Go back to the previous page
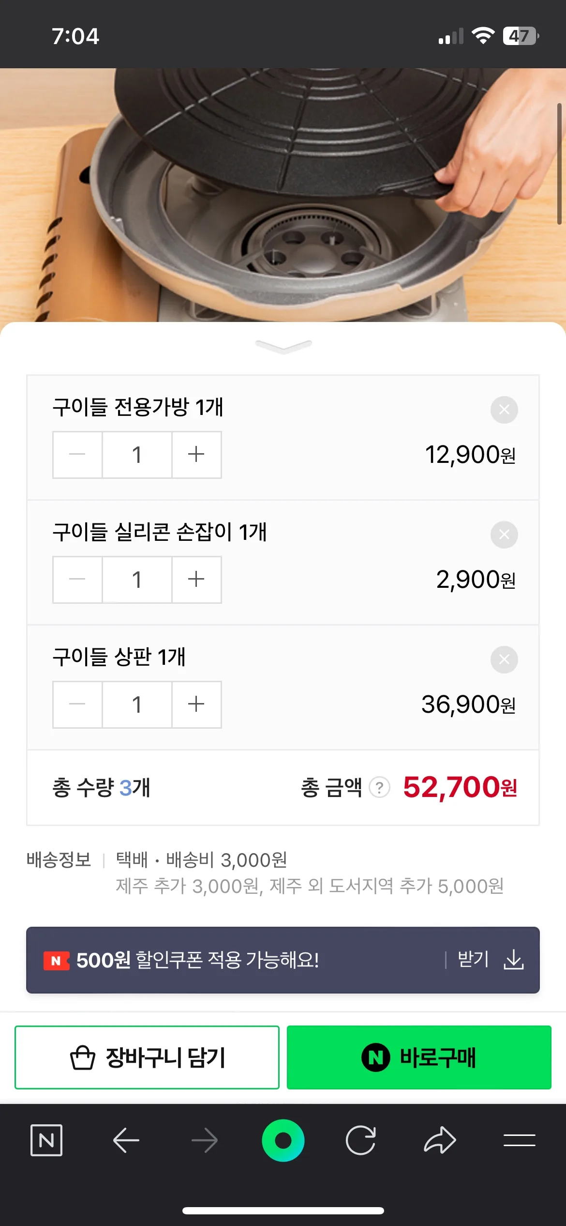Screen dimensions: 566x1226 [x=126, y=1140]
